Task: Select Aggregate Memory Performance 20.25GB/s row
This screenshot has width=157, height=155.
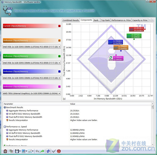Action: [x=77, y=111]
